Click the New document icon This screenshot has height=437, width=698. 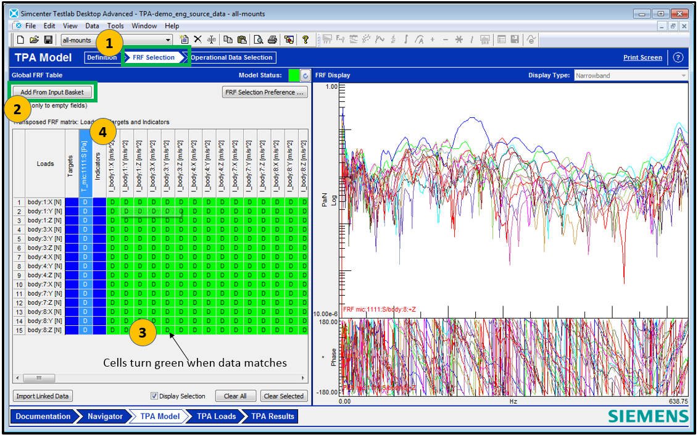coord(20,40)
